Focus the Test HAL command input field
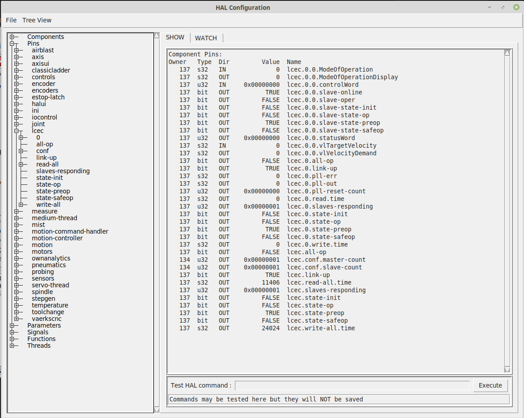The height and width of the screenshot is (418, 524). [352, 386]
